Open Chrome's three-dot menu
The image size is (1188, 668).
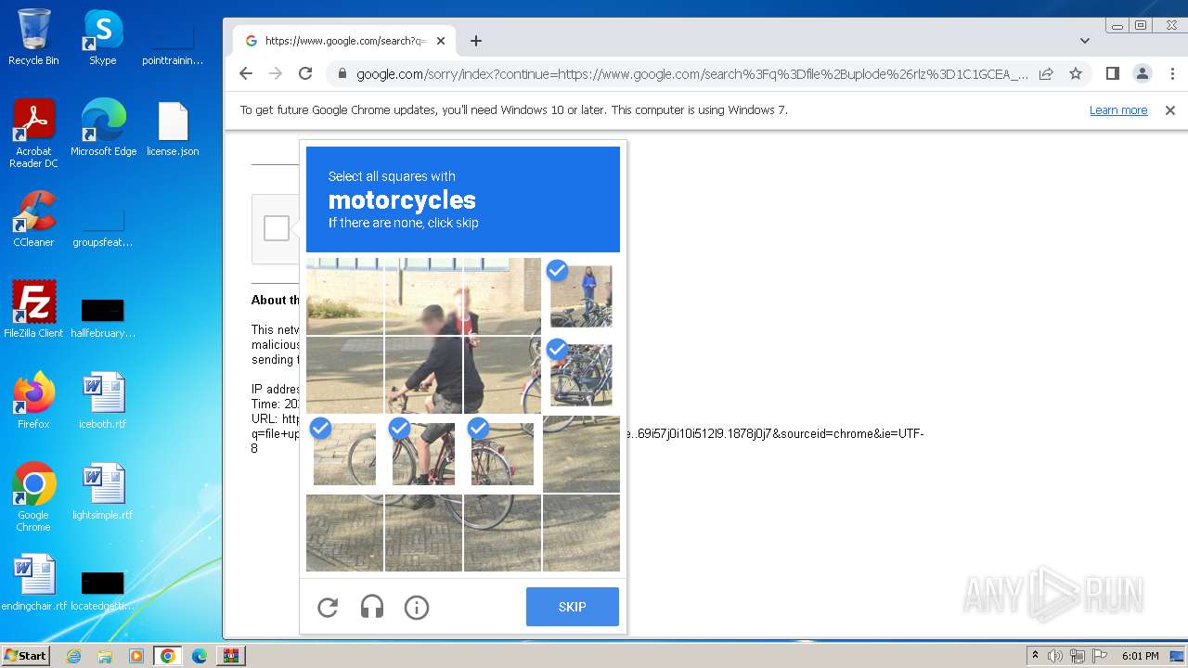pyautogui.click(x=1170, y=73)
